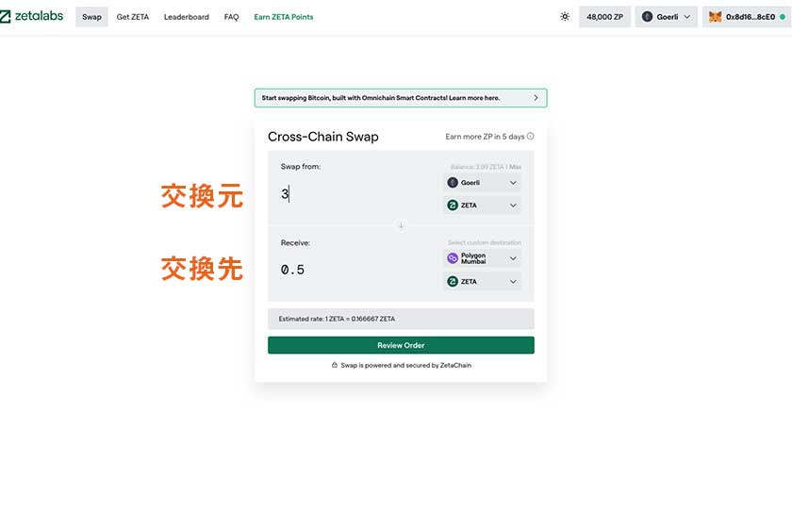This screenshot has height=528, width=792.
Task: Open wallet address 0x8d16...8cE0 menu
Action: pyautogui.click(x=747, y=17)
